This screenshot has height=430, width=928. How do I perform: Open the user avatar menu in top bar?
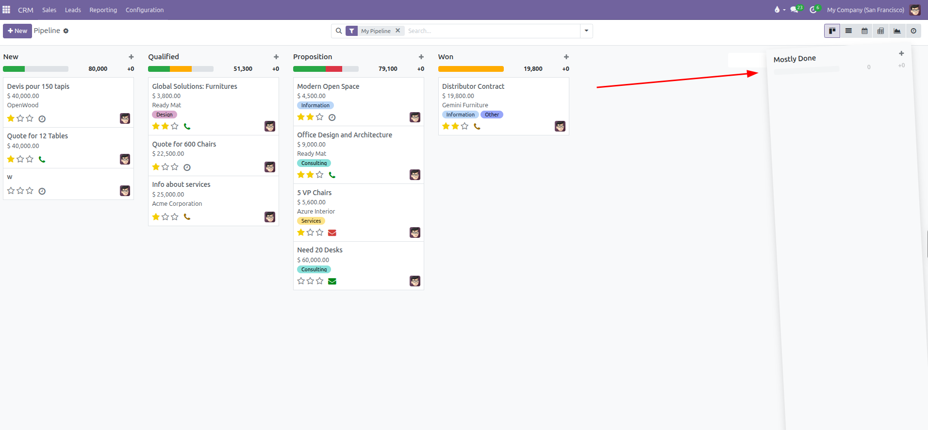point(915,10)
